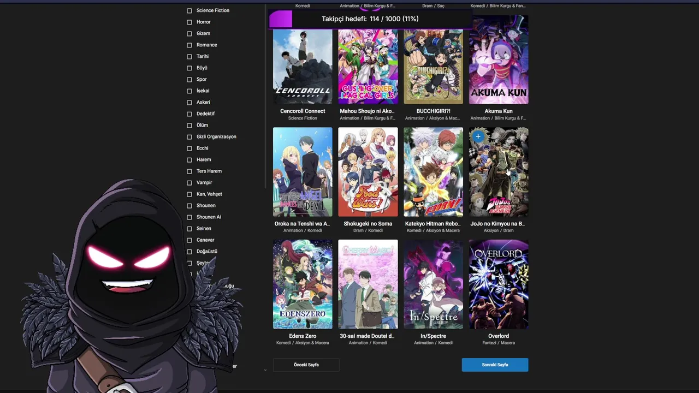Click the 30-sai made Doutei d.. title
The image size is (699, 393).
[x=367, y=336]
